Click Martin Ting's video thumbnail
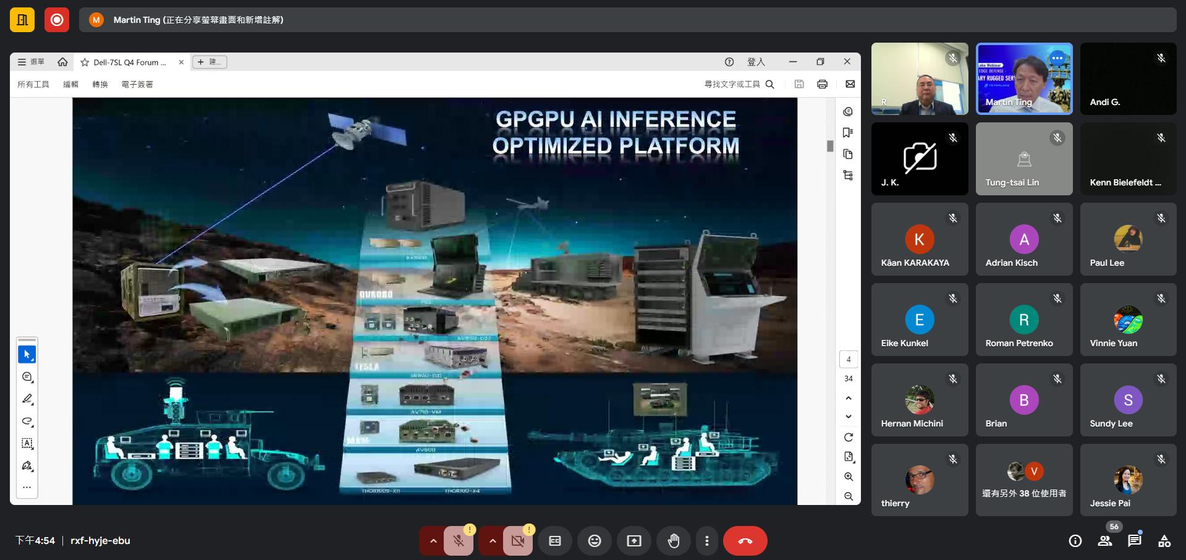 tap(1024, 78)
